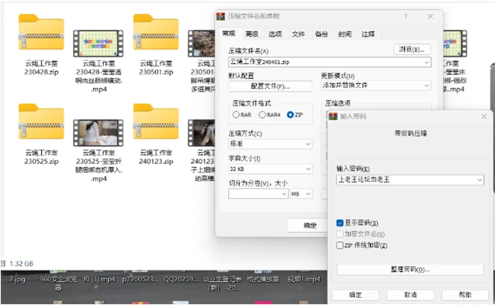Uncheck the 显示密码 checkbox

coord(340,223)
